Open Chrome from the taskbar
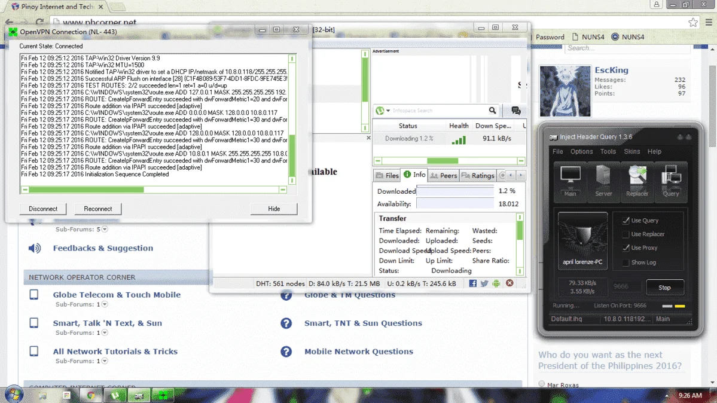Viewport: 717px width, 403px height. click(91, 396)
